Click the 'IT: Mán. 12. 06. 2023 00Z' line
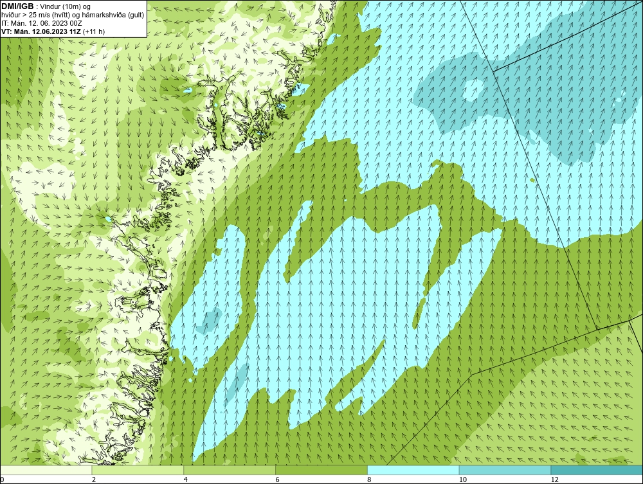 tap(41, 23)
